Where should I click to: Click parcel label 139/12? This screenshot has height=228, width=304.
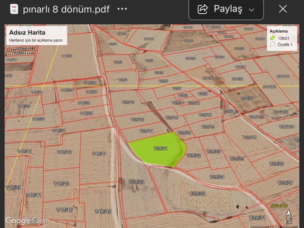pos(128,102)
